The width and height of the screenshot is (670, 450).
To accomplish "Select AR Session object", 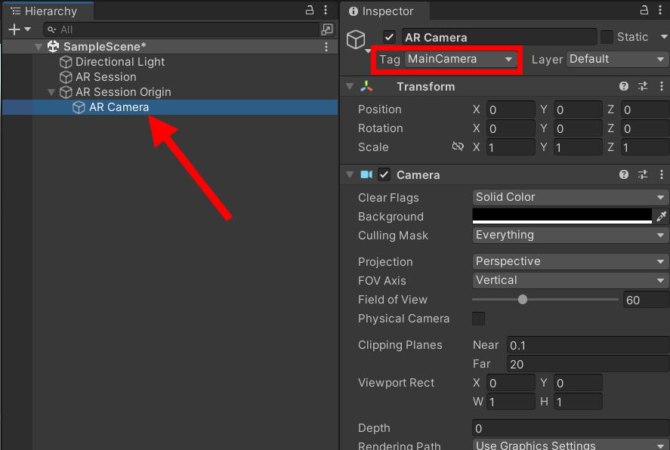I will (x=106, y=77).
